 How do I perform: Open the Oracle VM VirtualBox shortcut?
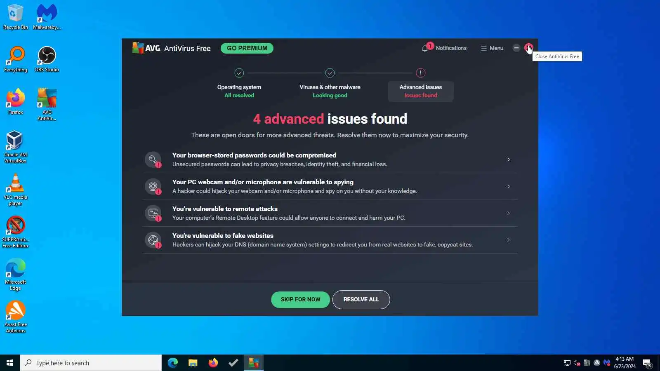tap(16, 147)
